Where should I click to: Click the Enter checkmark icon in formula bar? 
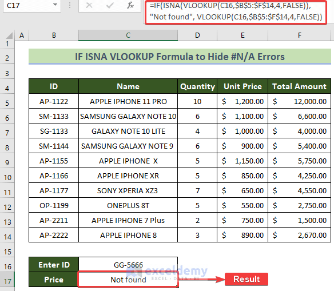(110, 5)
